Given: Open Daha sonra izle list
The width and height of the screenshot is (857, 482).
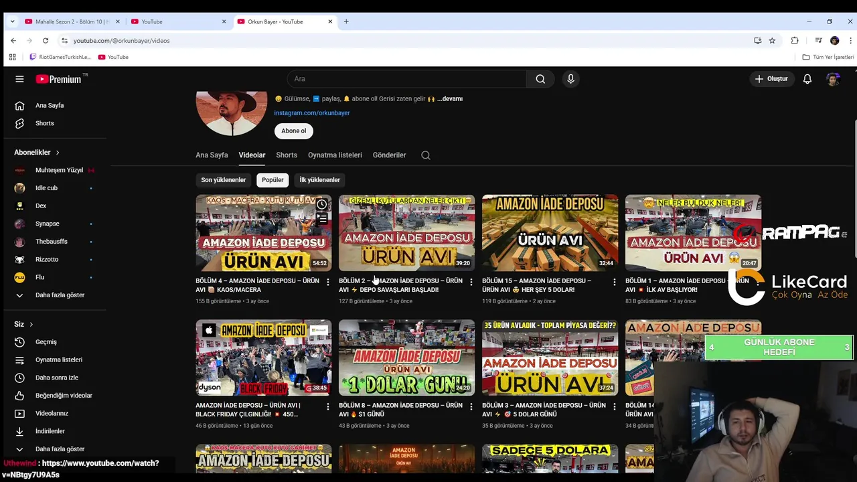Looking at the screenshot, I should point(56,378).
